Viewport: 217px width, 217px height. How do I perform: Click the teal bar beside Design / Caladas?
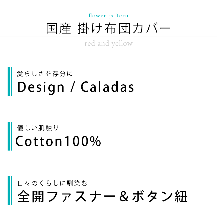[9, 81]
